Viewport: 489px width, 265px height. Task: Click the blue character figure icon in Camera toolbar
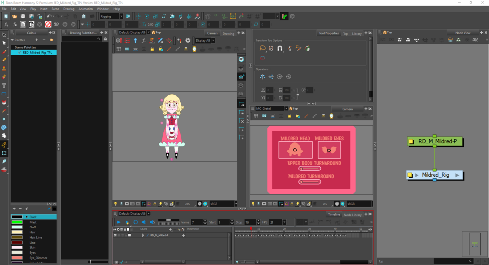[135, 40]
